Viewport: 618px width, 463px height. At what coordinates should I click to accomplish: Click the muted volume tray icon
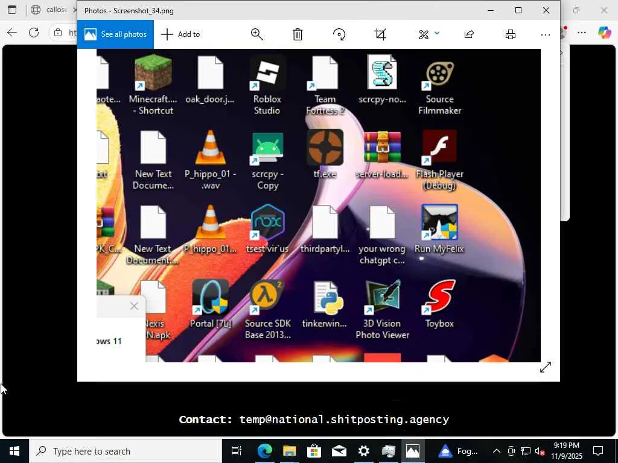(x=540, y=451)
